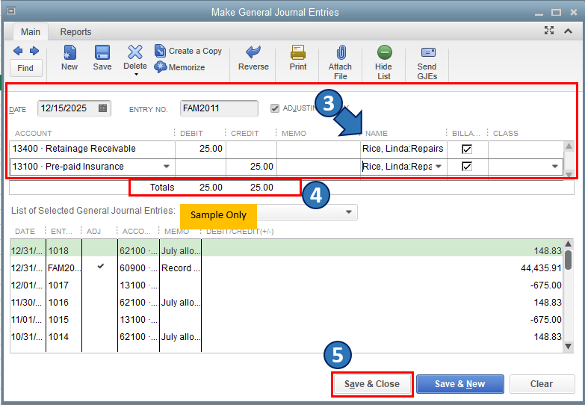Open account dropdown for Pre-paid Insurance
Viewport: 585px width, 405px height.
(167, 167)
